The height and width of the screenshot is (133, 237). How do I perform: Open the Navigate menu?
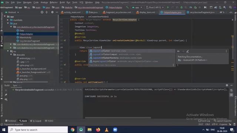click(27, 3)
